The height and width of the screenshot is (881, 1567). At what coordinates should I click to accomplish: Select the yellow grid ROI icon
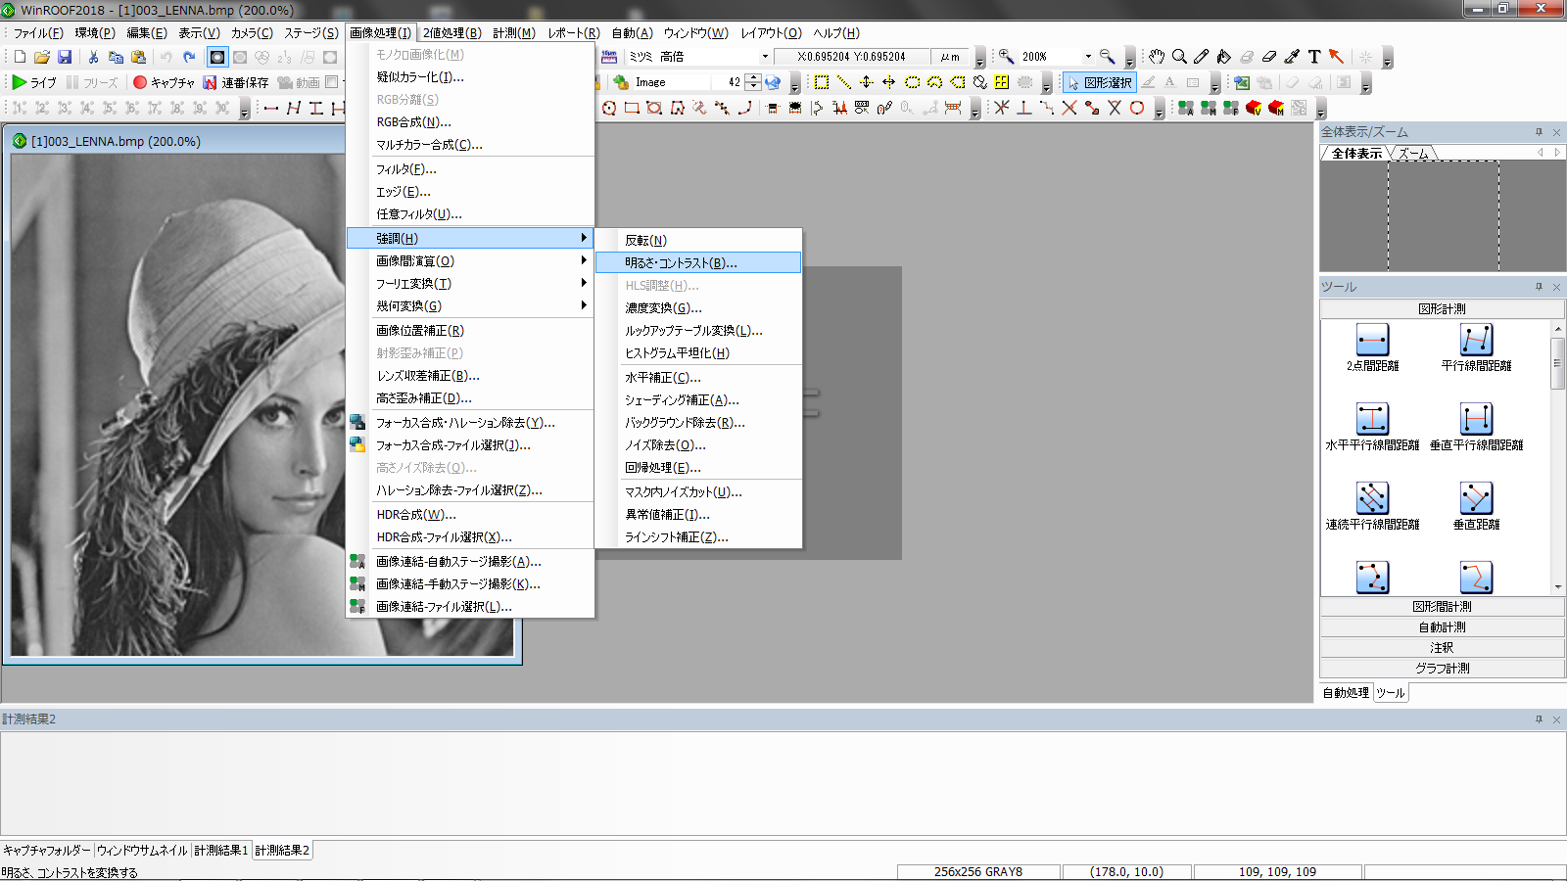click(x=1002, y=82)
